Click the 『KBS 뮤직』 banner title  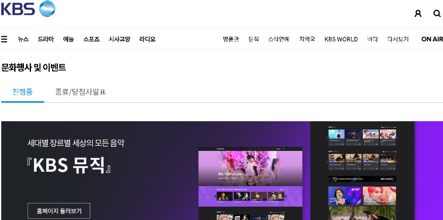pos(70,165)
